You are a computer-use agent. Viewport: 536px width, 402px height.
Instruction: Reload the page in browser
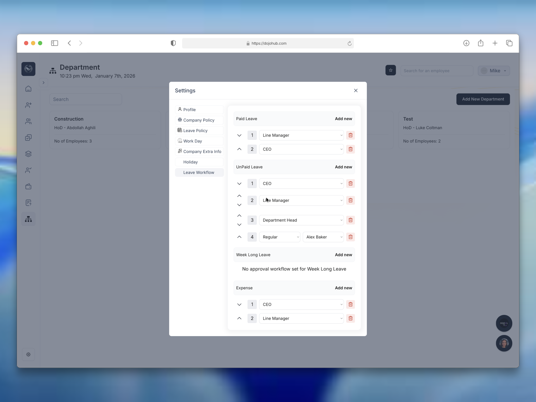[x=349, y=43]
